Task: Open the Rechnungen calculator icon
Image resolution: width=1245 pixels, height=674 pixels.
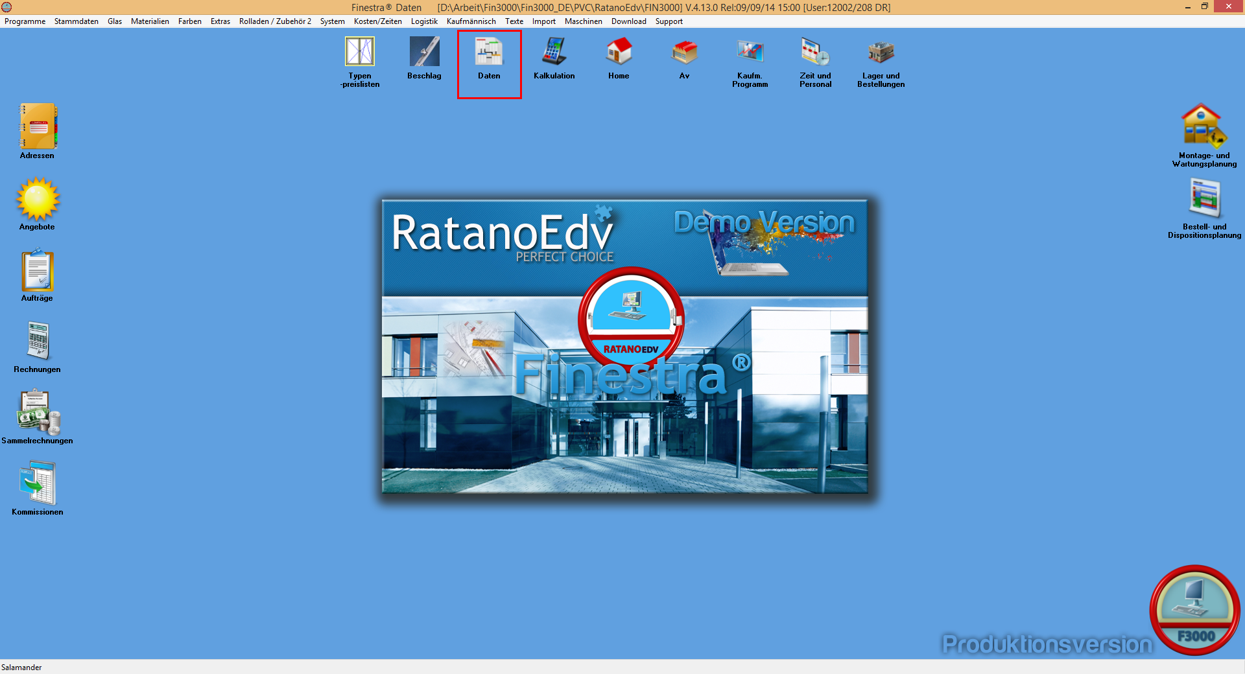Action: 38,341
